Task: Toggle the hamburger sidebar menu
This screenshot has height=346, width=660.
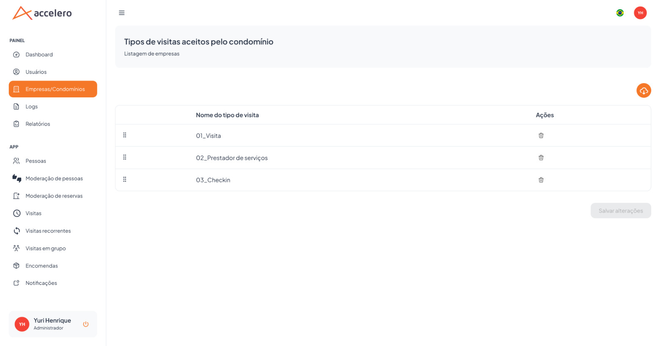Action: click(x=122, y=13)
